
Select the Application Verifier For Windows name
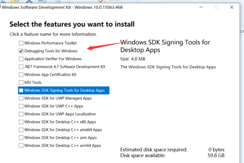[x=53, y=59]
